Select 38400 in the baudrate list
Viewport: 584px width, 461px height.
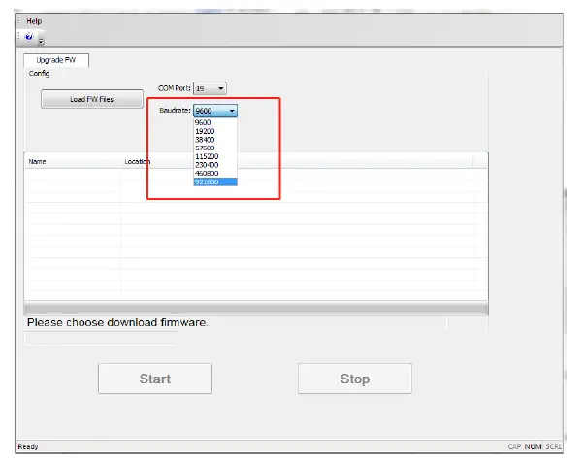[x=215, y=140]
